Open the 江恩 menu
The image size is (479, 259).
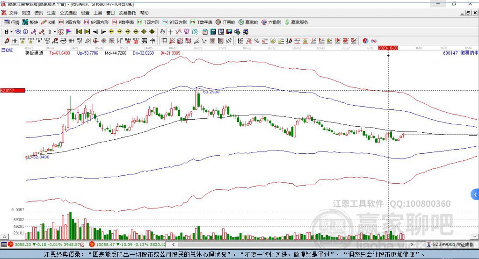pos(51,13)
